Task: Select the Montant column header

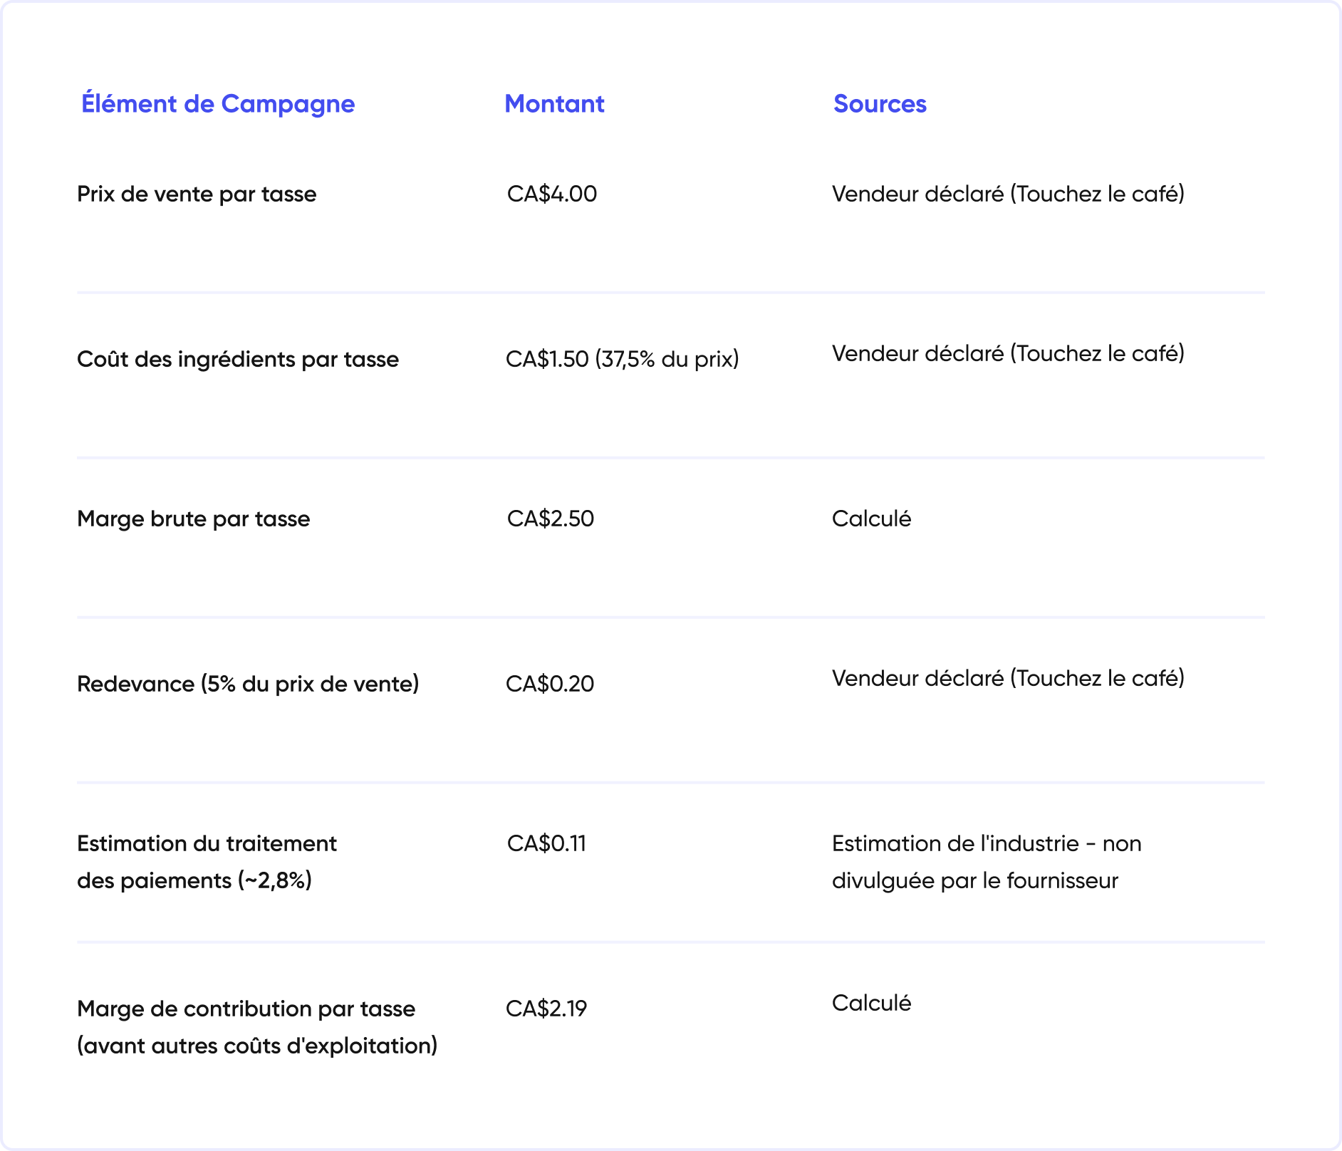Action: tap(554, 104)
